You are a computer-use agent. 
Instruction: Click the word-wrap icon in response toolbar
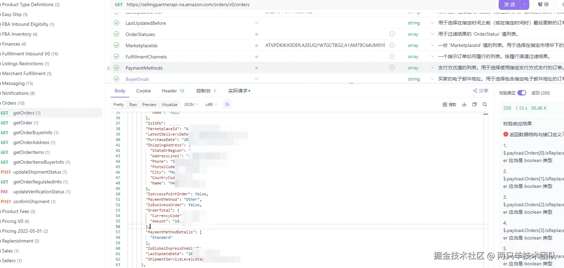(227, 105)
